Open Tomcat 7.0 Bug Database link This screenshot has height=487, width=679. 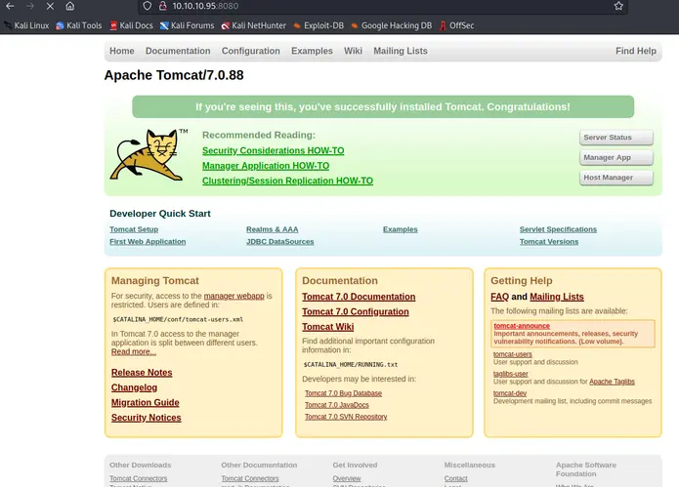[343, 393]
